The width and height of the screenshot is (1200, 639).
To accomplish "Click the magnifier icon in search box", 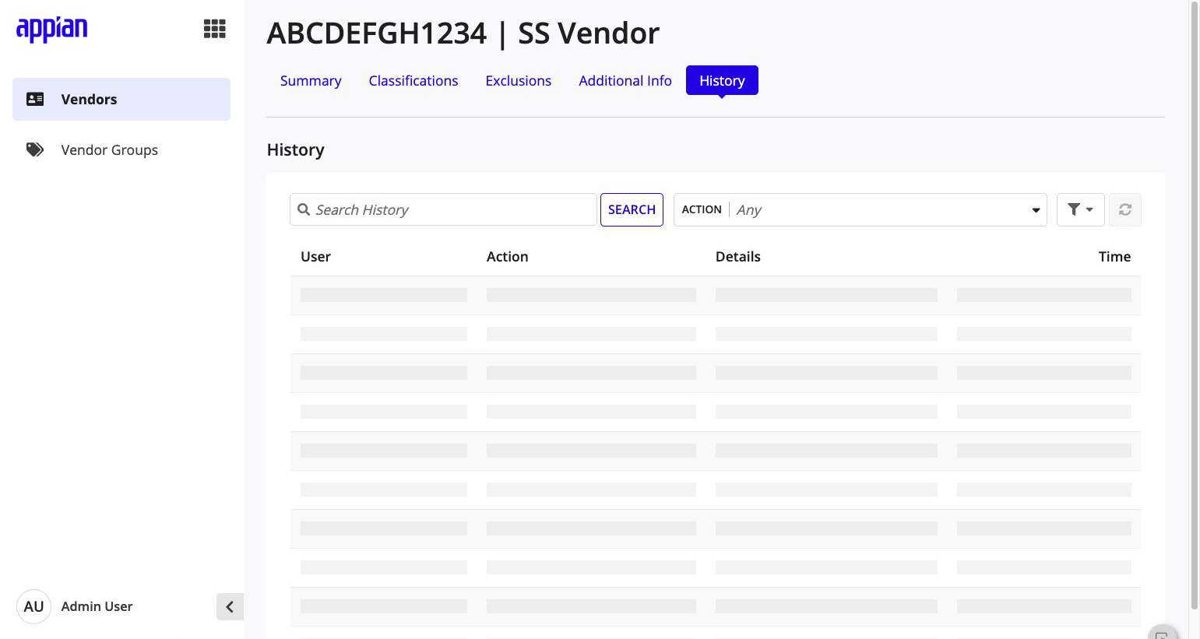I will pyautogui.click(x=304, y=209).
